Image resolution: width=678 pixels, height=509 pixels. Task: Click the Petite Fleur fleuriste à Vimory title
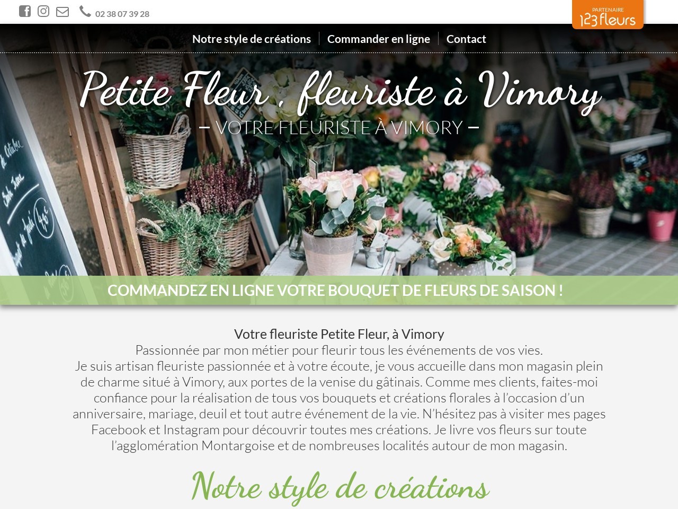click(x=341, y=90)
